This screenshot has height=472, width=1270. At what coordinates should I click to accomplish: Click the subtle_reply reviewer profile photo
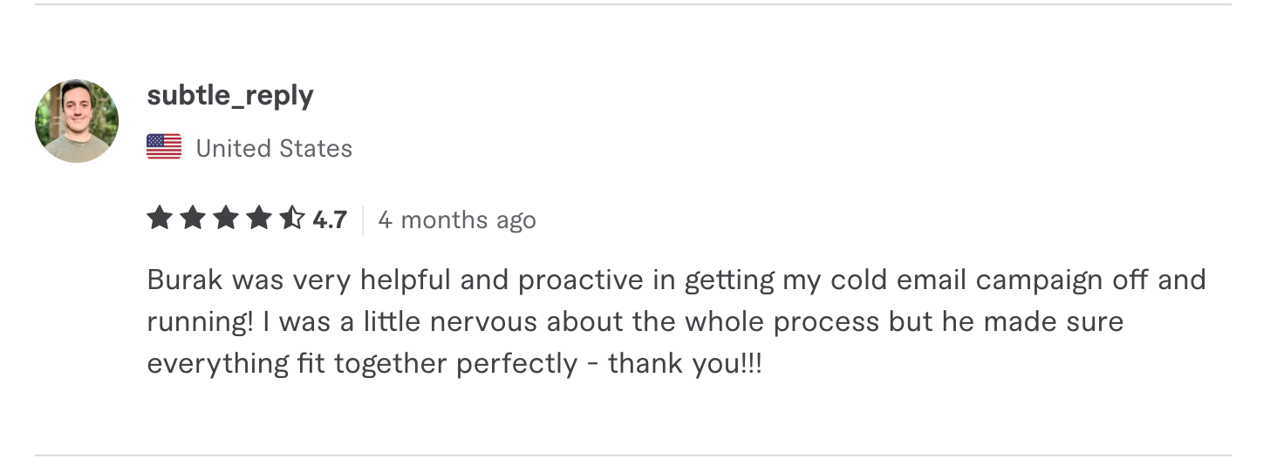point(77,121)
